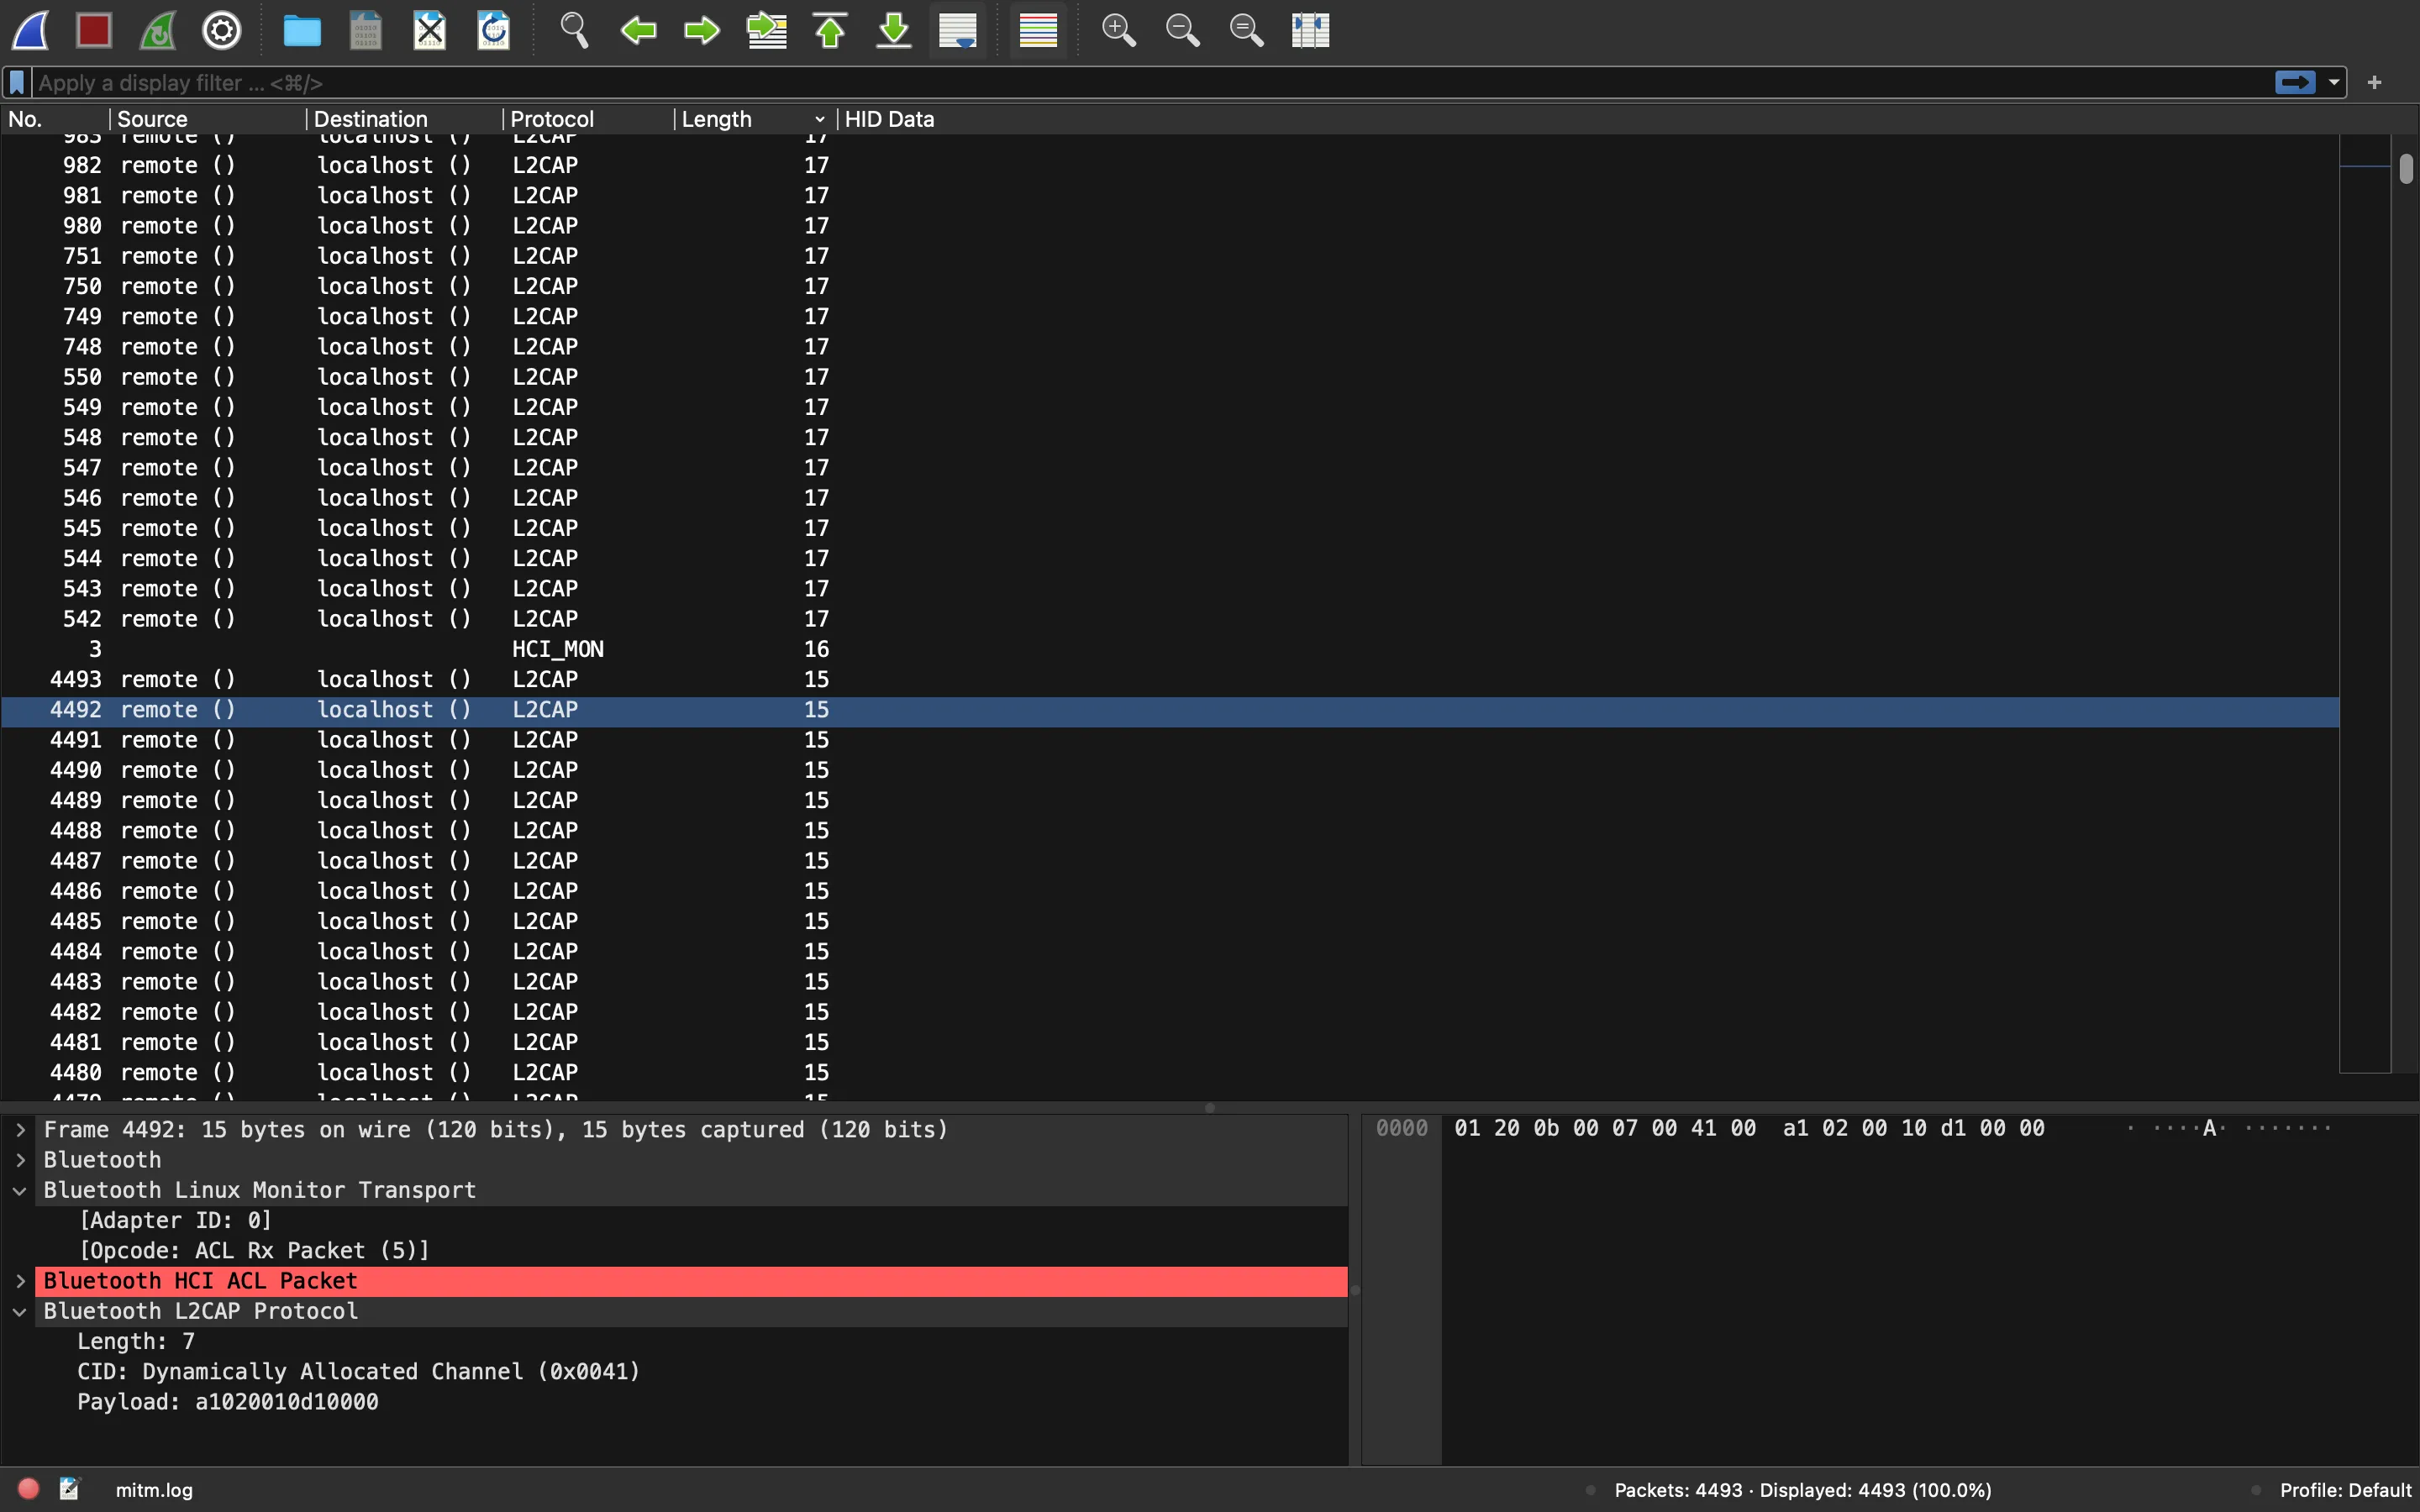The width and height of the screenshot is (2420, 1512).
Task: Save this capture file
Action: click(366, 30)
